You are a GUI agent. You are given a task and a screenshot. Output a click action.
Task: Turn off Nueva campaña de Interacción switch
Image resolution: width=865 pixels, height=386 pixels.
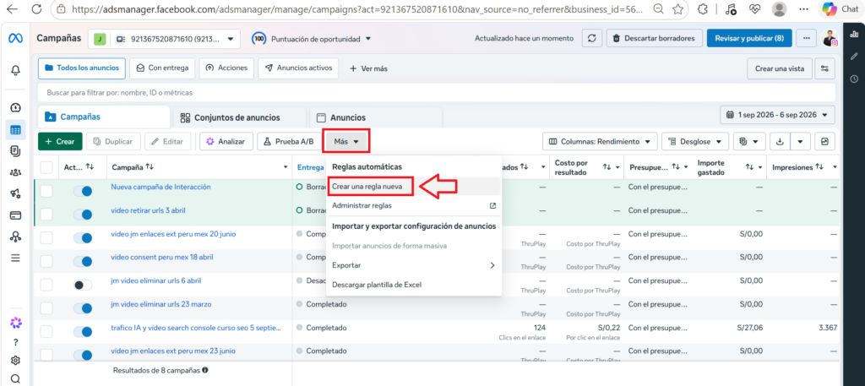[83, 191]
